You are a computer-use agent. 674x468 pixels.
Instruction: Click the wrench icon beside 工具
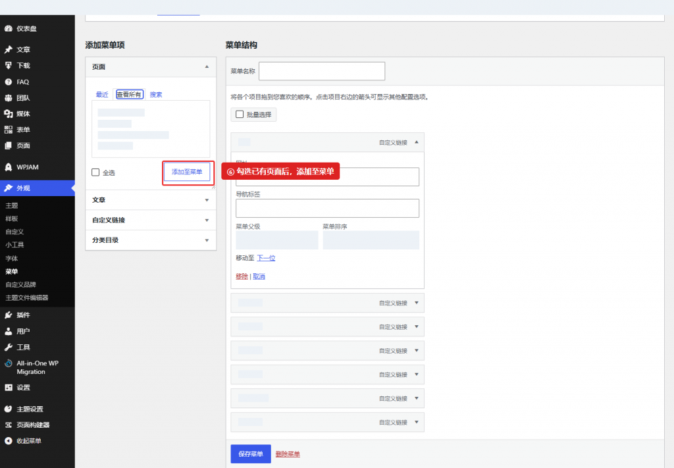pos(8,347)
